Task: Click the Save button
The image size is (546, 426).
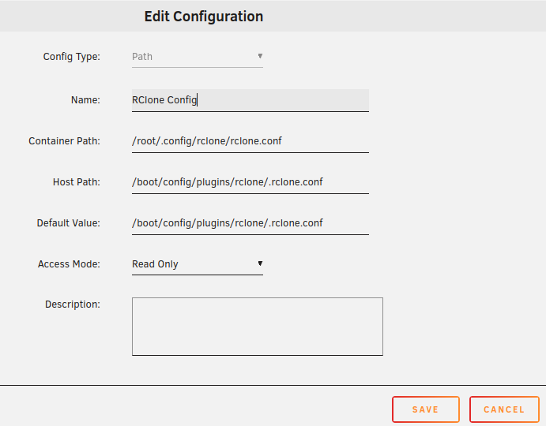Action: coord(425,409)
